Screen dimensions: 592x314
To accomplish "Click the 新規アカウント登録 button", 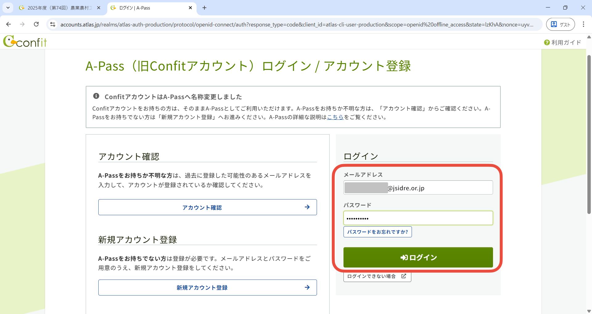I will 208,288.
